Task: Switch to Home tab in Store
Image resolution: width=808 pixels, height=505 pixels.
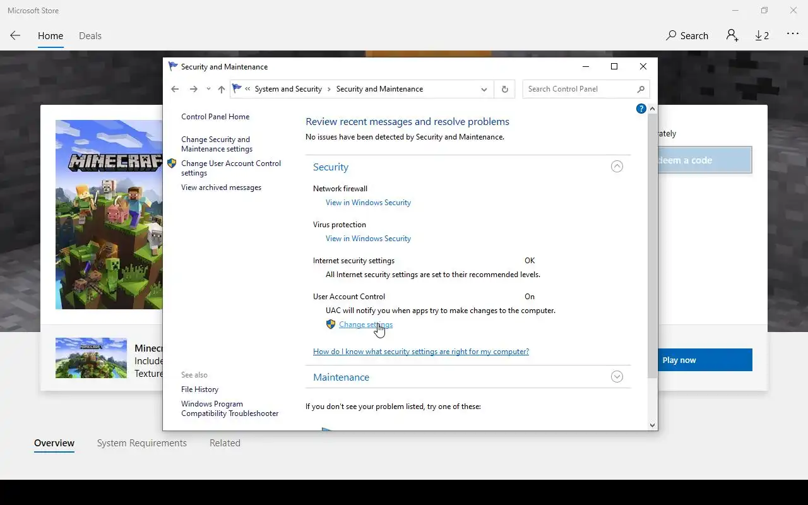Action: [50, 36]
